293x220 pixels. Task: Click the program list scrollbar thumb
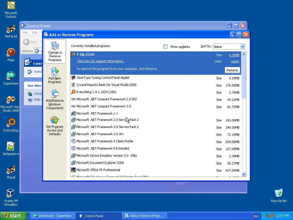coord(244,77)
